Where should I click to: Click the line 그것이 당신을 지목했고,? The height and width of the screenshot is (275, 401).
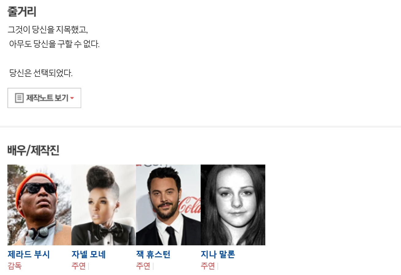tap(48, 30)
